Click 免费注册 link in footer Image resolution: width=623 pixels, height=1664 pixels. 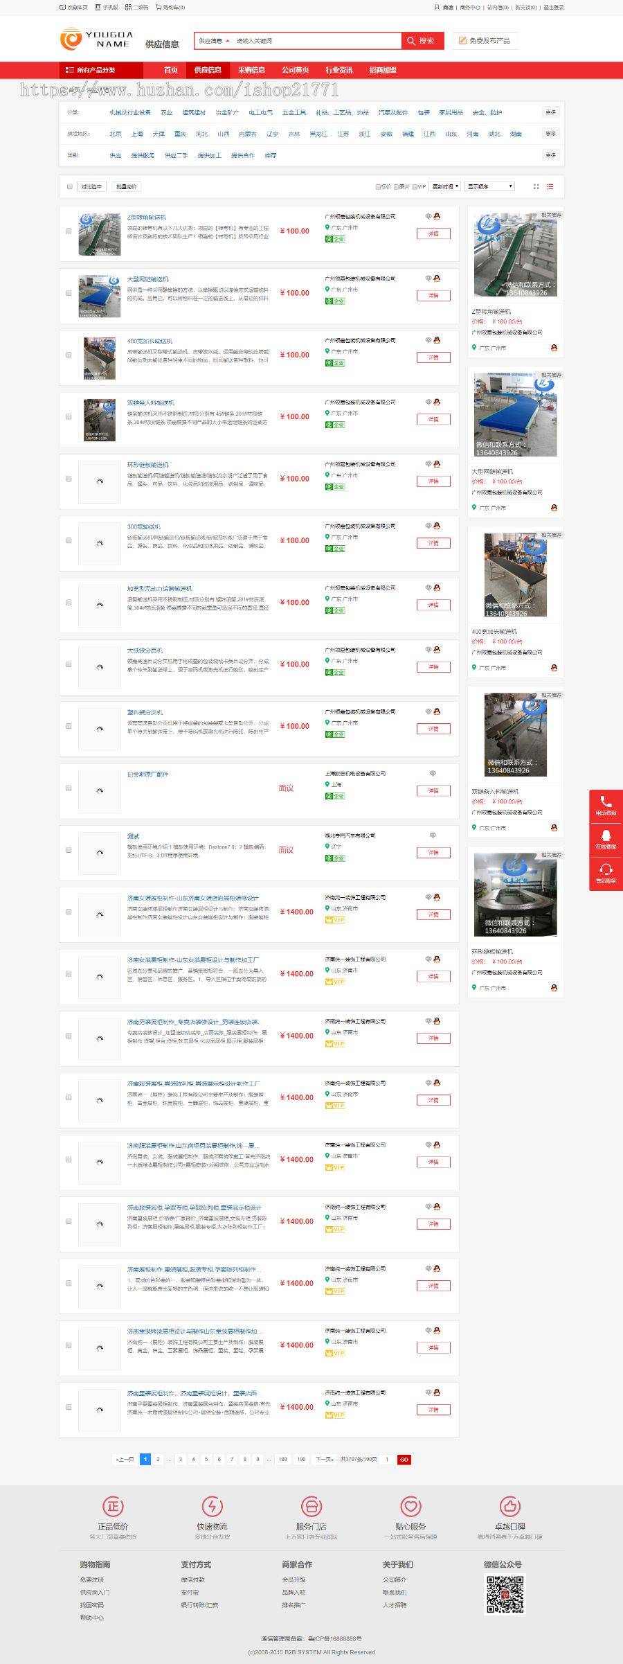pyautogui.click(x=92, y=1579)
